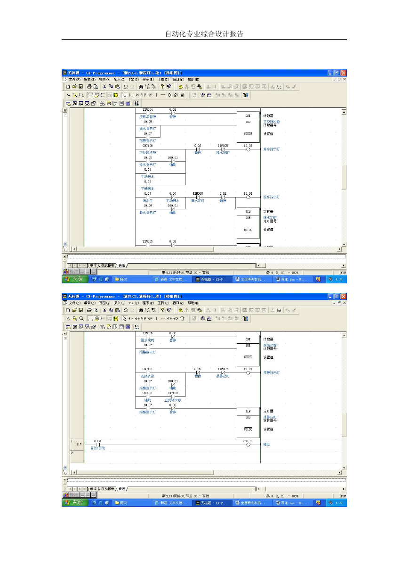The width and height of the screenshot is (409, 579).
Task: Click the yellow warning triangle icon in upper window toolbar
Action: (x=180, y=87)
